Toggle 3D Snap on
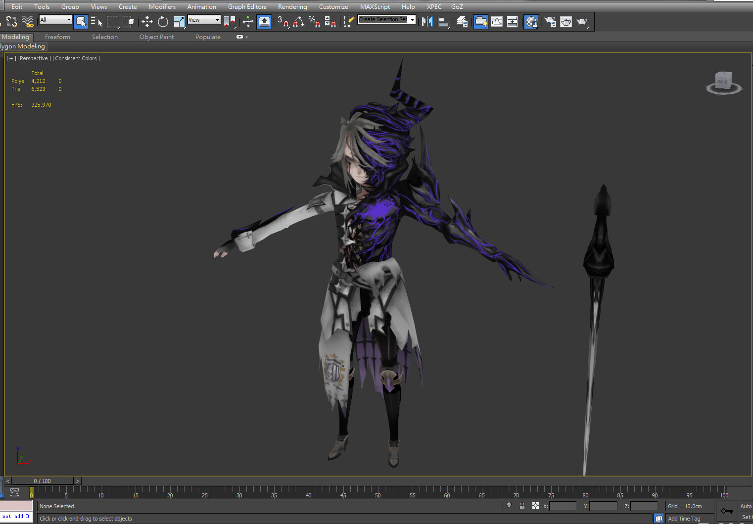753x524 pixels. coord(283,22)
